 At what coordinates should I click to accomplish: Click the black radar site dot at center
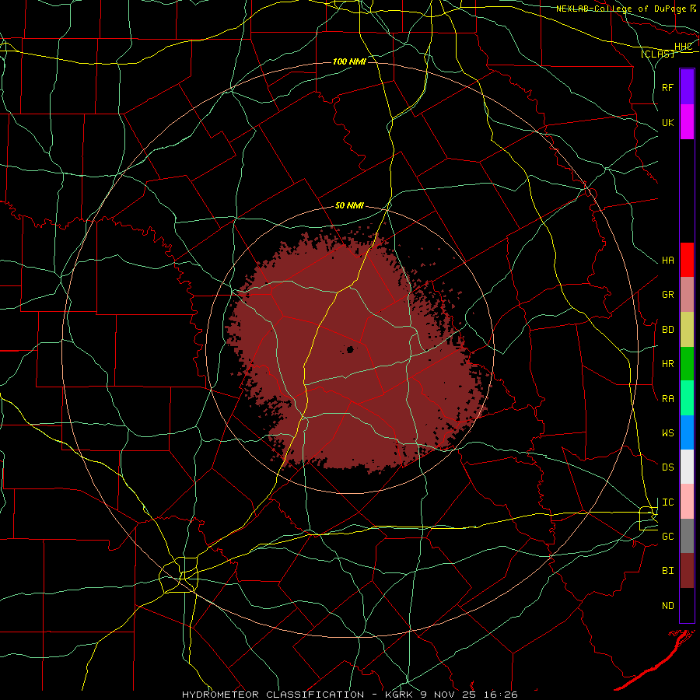[x=350, y=349]
